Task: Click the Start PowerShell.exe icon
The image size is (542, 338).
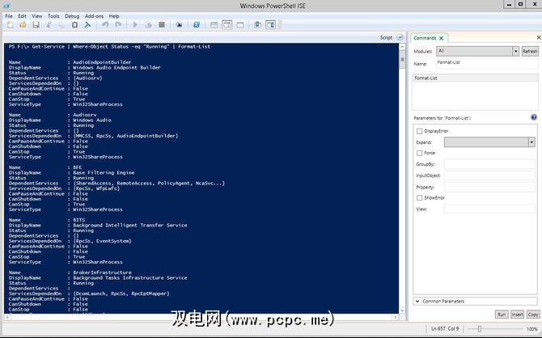Action: click(x=197, y=25)
